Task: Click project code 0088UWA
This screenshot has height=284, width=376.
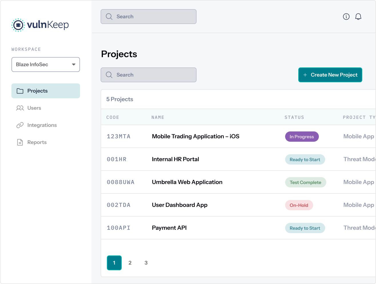Action: pyautogui.click(x=121, y=182)
